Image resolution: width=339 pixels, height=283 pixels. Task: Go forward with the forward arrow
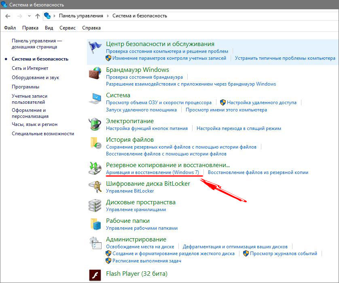[x=20, y=16]
